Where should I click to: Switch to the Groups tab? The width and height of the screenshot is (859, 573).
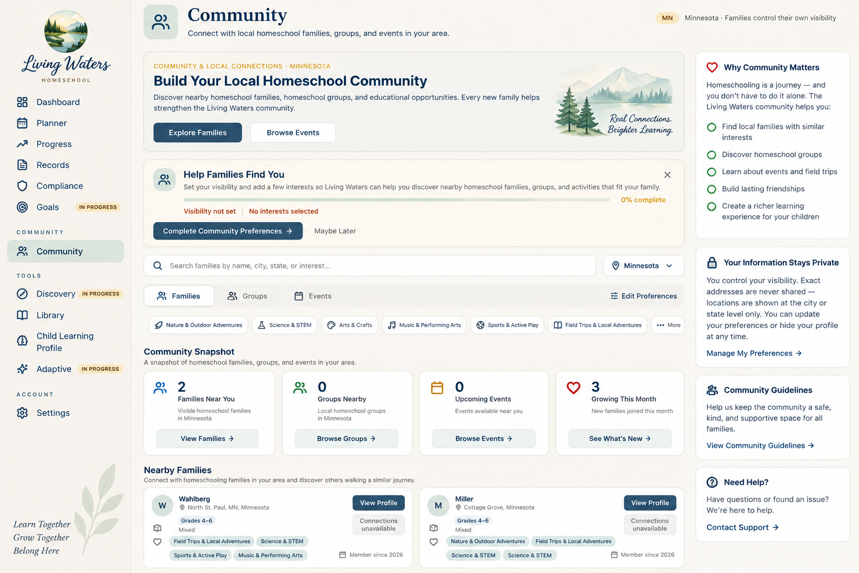[x=247, y=296]
